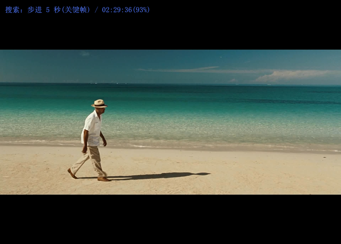Click the white cloud on the horizon
Screen dimensions: 341x244
pyautogui.click(x=293, y=76)
